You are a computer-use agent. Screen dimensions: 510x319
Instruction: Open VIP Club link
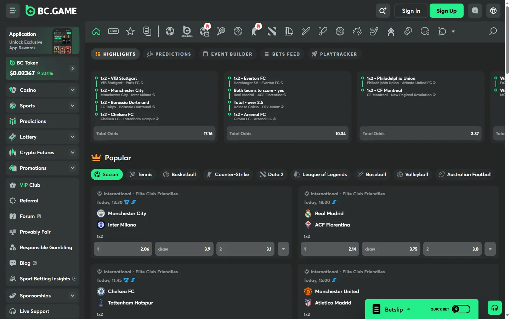[42, 185]
